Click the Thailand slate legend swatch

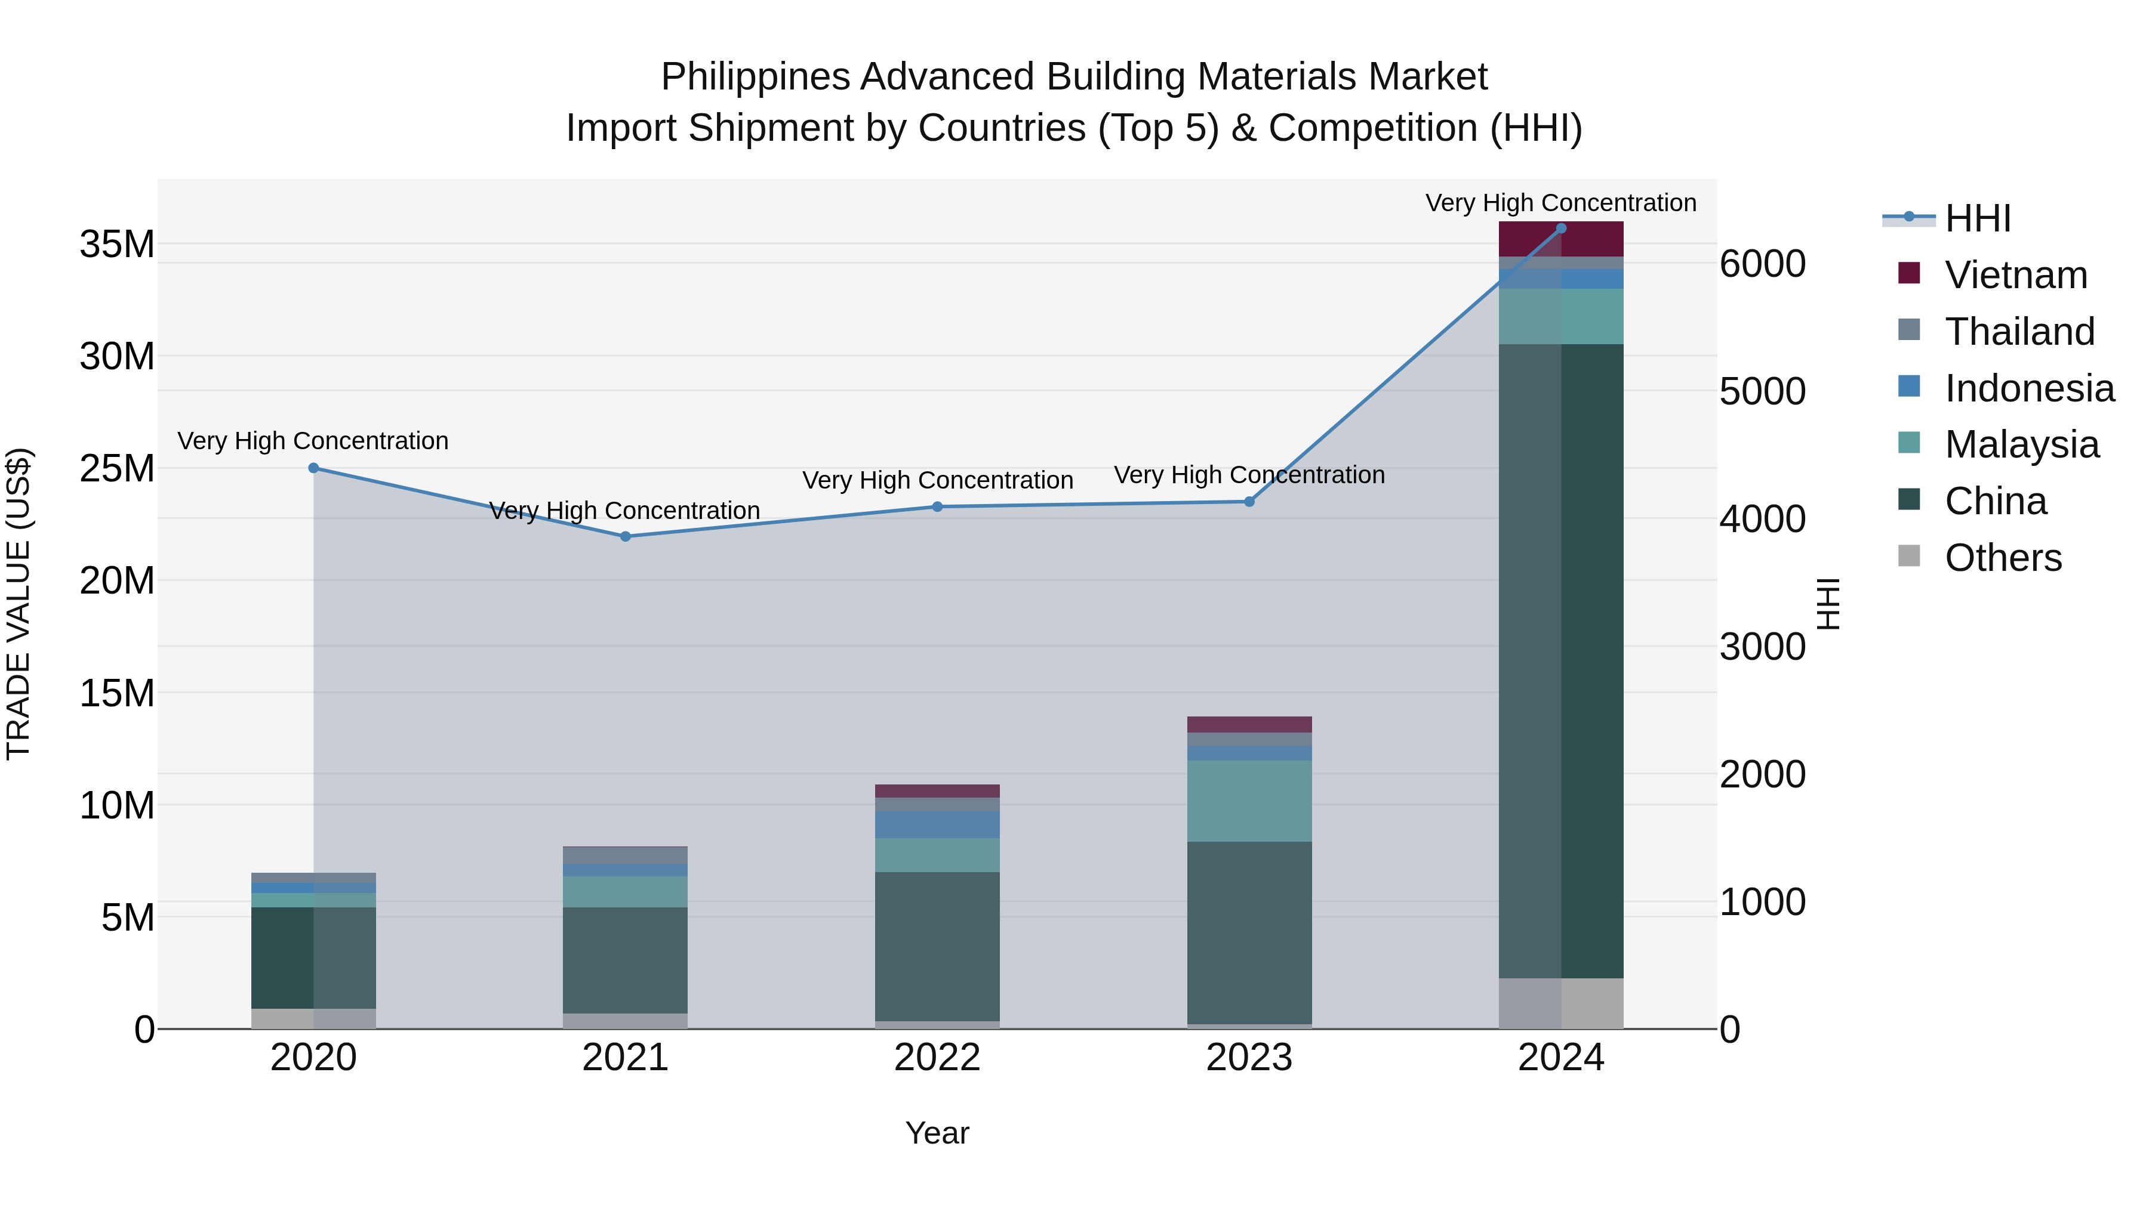[1909, 329]
